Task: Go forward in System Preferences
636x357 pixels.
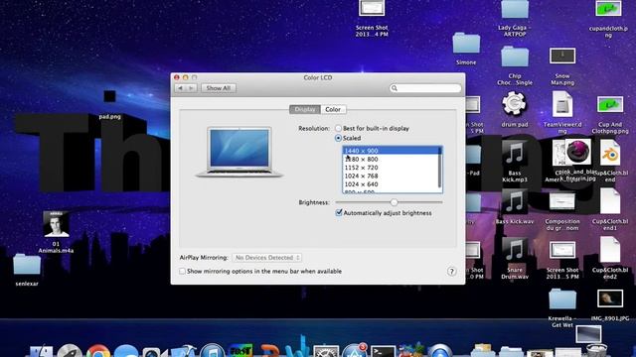Action: pyautogui.click(x=192, y=88)
